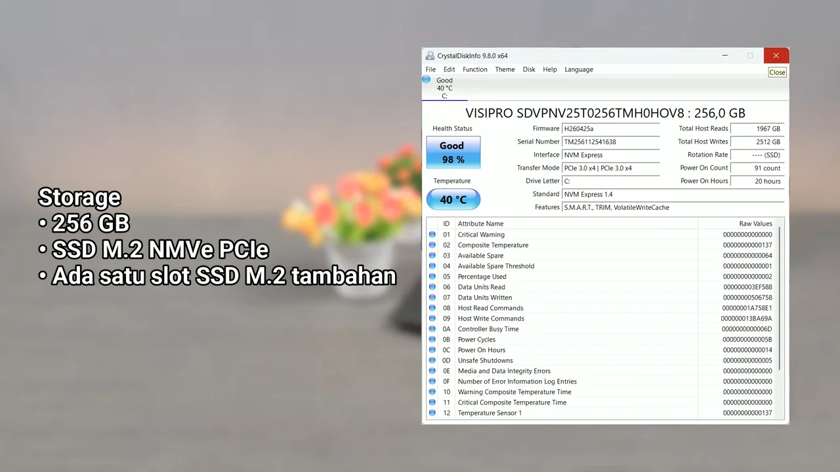The image size is (840, 472).
Task: Click the status orb for attribute 0C Power On Hours
Action: [x=432, y=349]
